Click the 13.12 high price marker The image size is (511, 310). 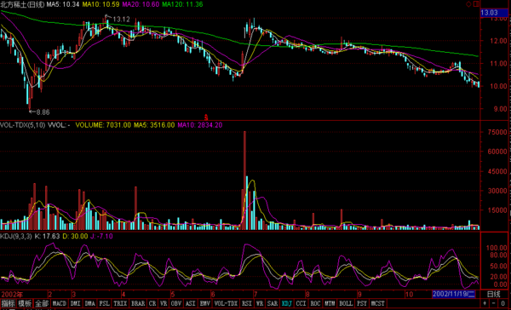tap(121, 20)
